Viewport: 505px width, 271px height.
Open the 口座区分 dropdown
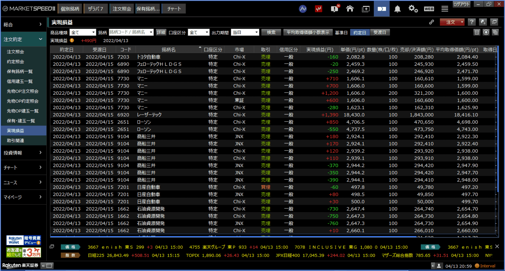click(199, 32)
